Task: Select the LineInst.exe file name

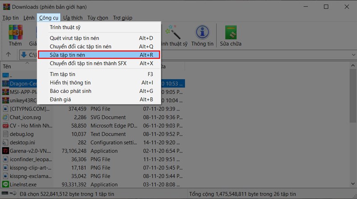Action: click(23, 184)
